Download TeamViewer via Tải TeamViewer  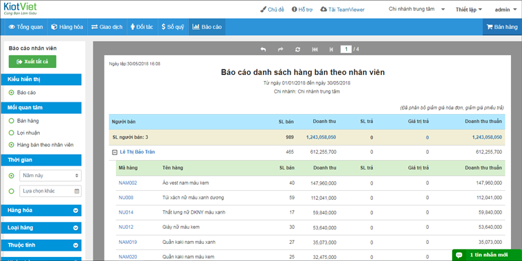click(342, 10)
